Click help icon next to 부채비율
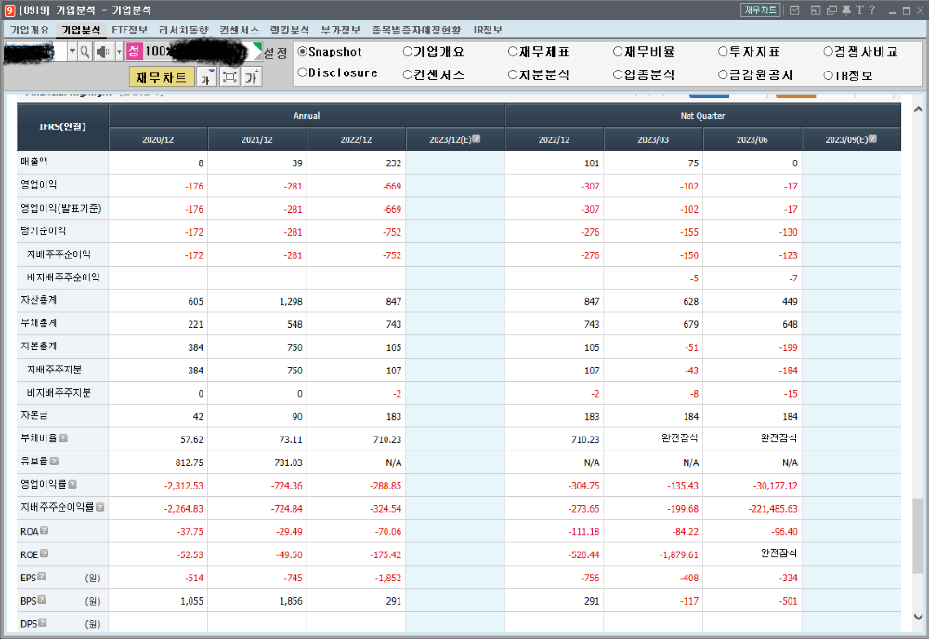 tap(63, 437)
